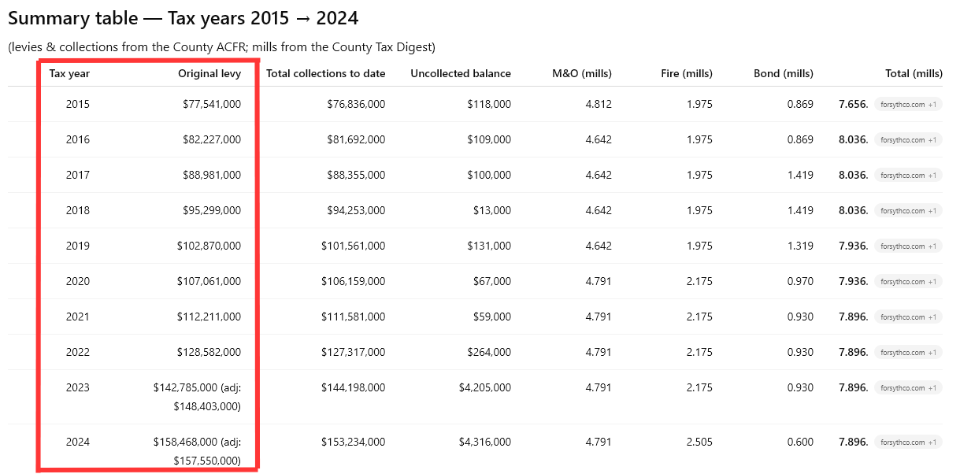Click collections value $106,159,000
The width and height of the screenshot is (960, 474).
pos(353,281)
